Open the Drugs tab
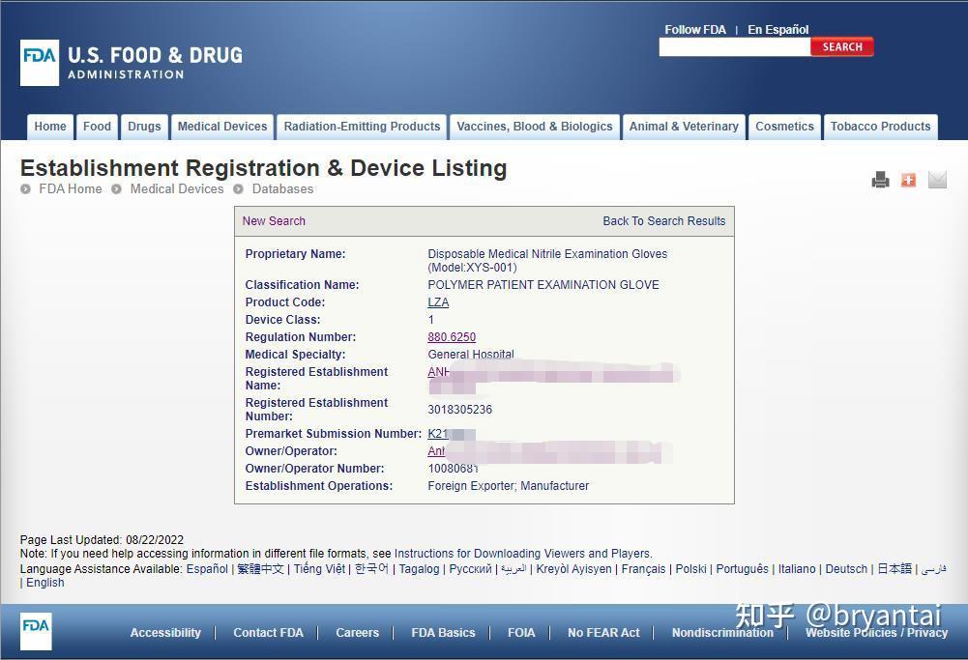Viewport: 968px width, 660px height. click(144, 127)
